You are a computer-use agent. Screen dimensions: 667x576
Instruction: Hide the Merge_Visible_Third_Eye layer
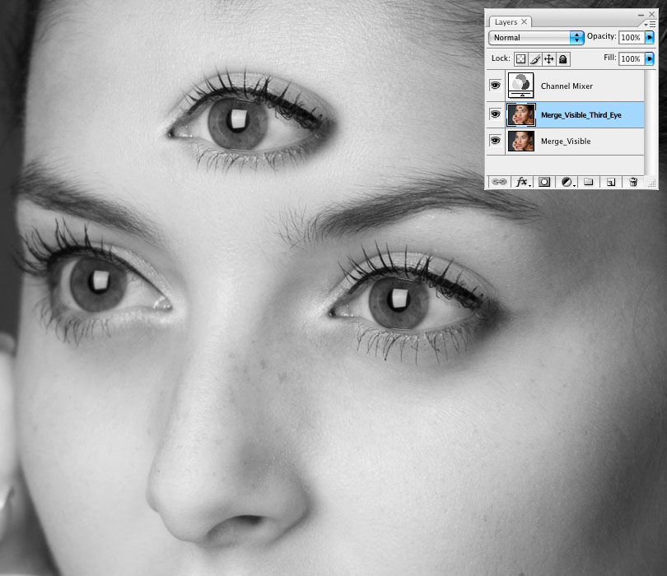tap(496, 114)
